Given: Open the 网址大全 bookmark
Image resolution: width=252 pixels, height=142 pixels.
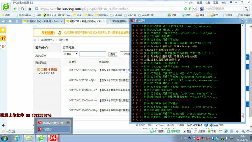Looking at the screenshot, I should pyautogui.click(x=50, y=15).
